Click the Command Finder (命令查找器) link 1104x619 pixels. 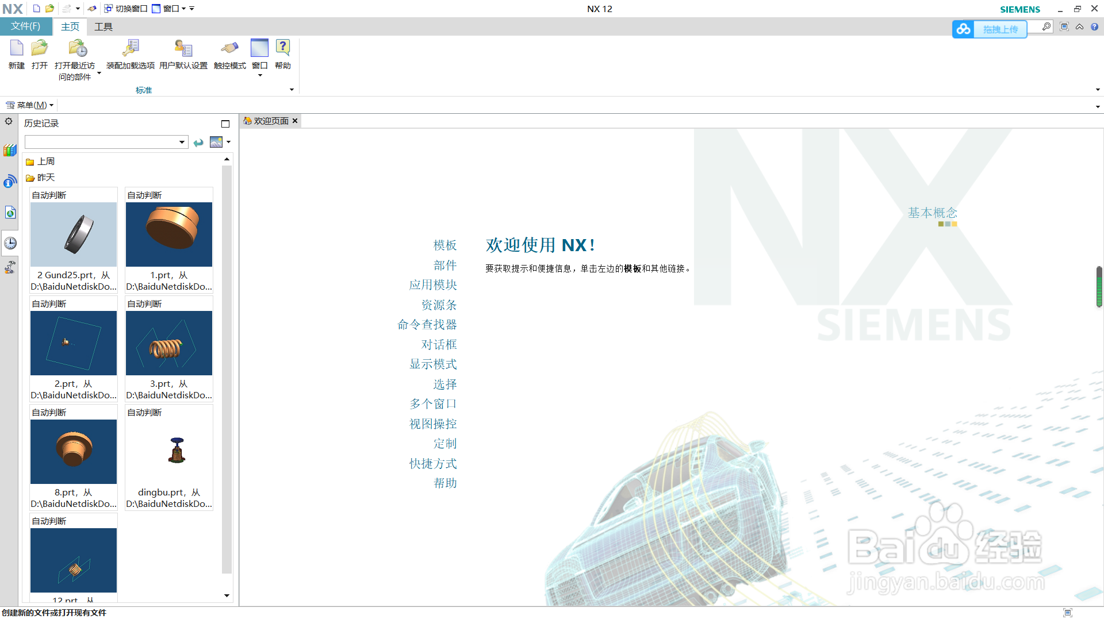(427, 325)
